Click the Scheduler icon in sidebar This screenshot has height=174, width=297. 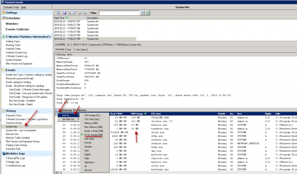4,18
